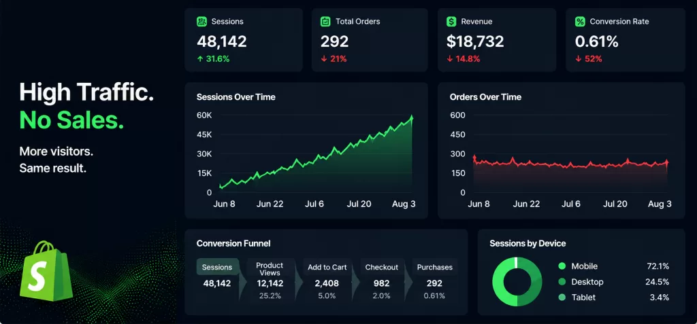The image size is (697, 324).
Task: Click the 12,142 product views value
Action: [270, 283]
